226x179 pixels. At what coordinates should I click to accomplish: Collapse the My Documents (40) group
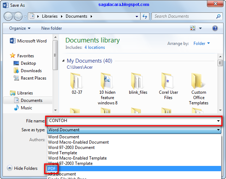coord(63,61)
